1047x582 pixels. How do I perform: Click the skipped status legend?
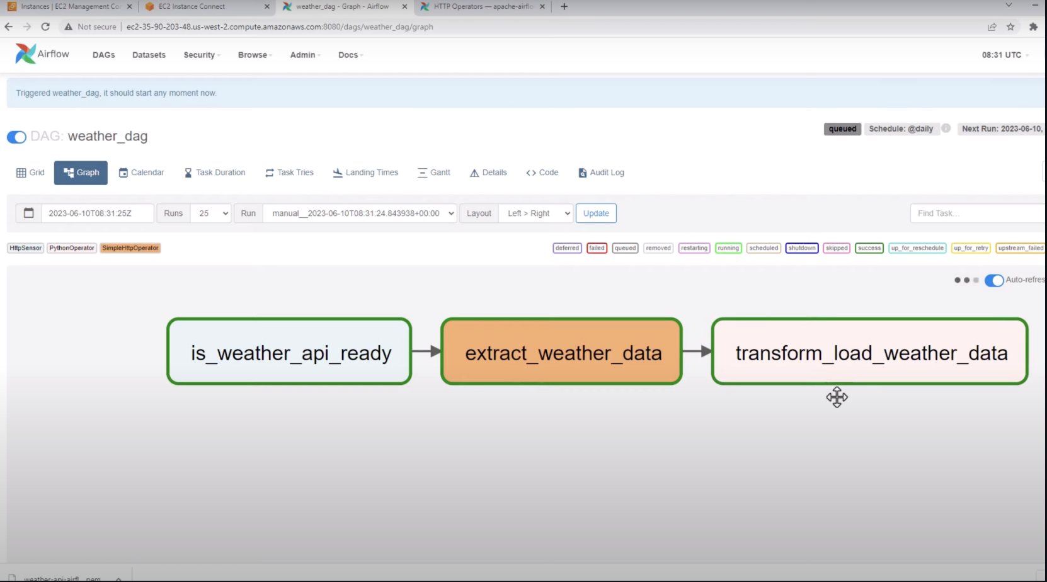837,248
